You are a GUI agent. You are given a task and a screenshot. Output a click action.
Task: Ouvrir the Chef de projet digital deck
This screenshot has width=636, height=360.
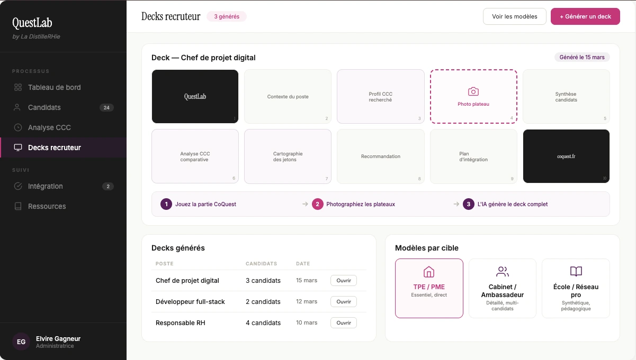click(x=343, y=280)
